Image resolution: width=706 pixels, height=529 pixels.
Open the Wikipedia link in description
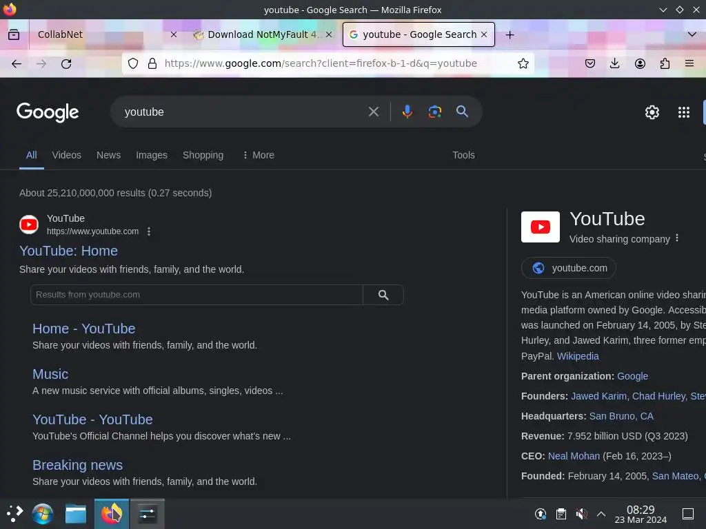coord(578,356)
